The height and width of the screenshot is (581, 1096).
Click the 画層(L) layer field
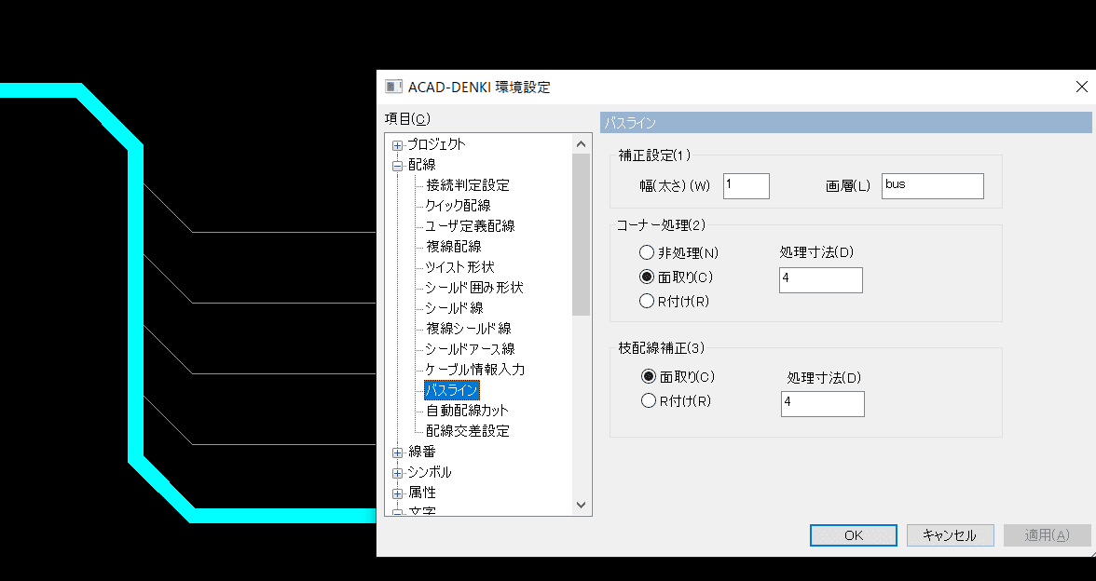[x=932, y=186]
